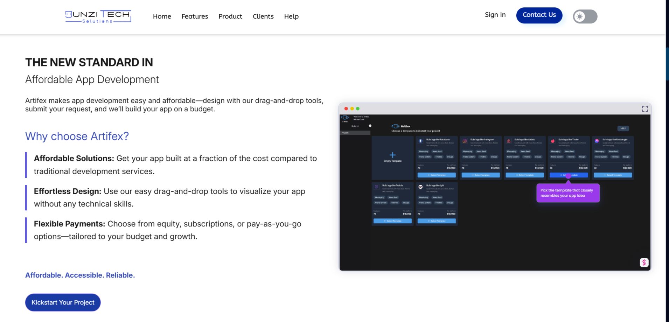Click the 'Flexible Payments:' bold text
Viewport: 669px width, 322px height.
69,224
